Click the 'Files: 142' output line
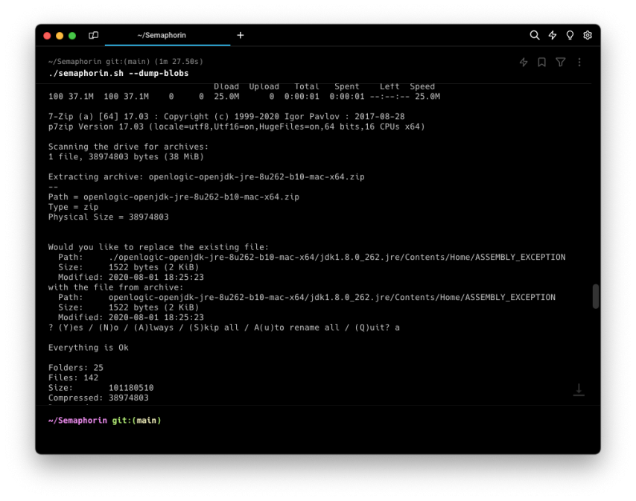The height and width of the screenshot is (501, 636). 74,377
